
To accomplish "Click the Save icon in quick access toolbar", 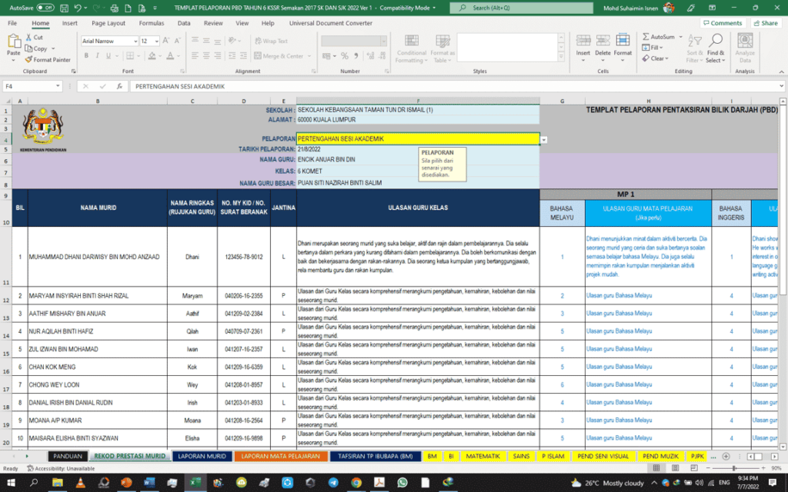I will pos(64,8).
